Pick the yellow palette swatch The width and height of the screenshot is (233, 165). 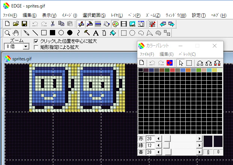click(x=214, y=70)
